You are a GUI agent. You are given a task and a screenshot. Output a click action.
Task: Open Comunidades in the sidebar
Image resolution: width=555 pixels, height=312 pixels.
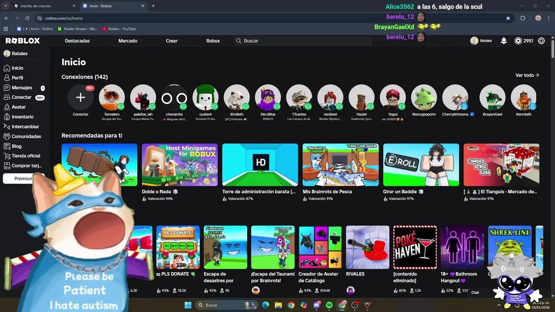(26, 136)
